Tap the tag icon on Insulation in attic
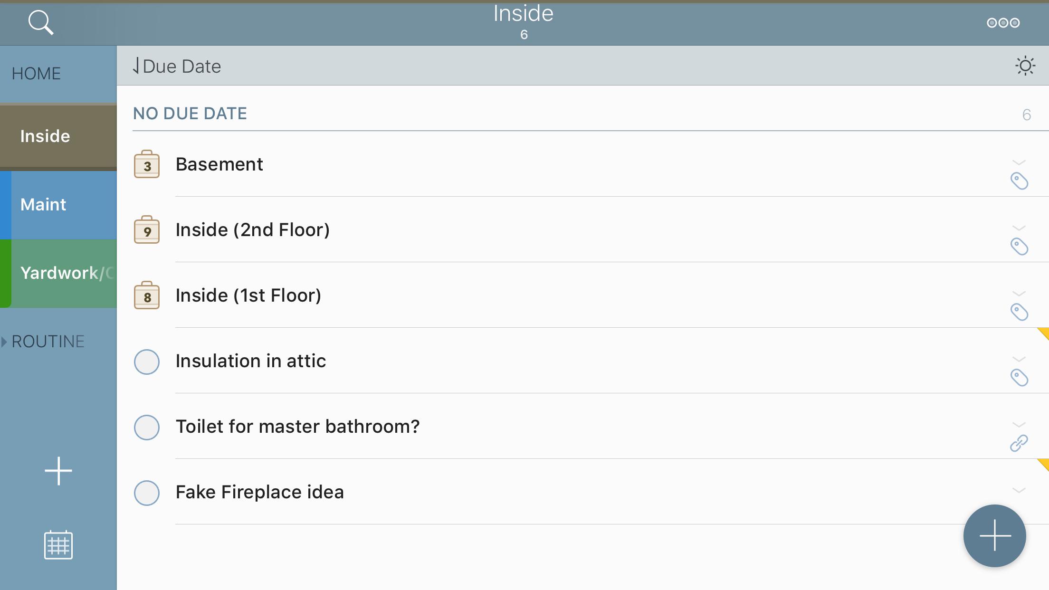Image resolution: width=1049 pixels, height=590 pixels. tap(1019, 378)
